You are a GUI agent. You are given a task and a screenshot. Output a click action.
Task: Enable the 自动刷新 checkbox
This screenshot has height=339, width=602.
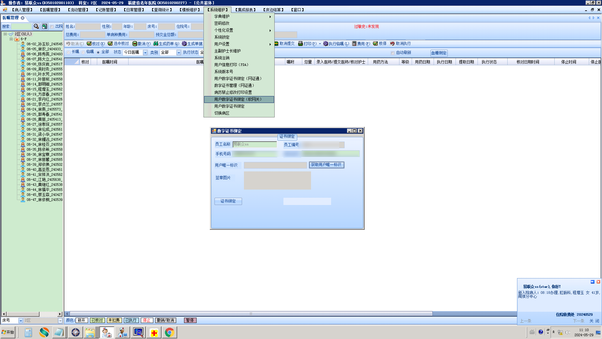click(393, 53)
